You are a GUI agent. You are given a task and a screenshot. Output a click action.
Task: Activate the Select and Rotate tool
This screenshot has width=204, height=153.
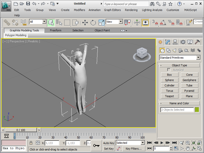[93, 22]
